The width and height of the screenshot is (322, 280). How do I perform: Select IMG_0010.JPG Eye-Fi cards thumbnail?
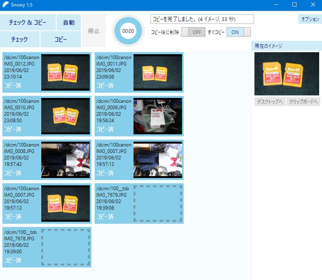[66, 116]
